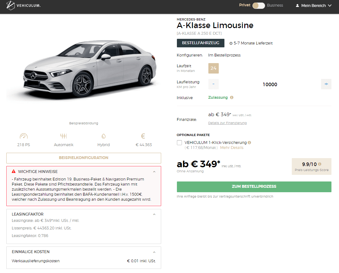Viewport: 339px width, 273px height.
Task: Click the fuel drop Hybrid icon
Action: click(104, 136)
